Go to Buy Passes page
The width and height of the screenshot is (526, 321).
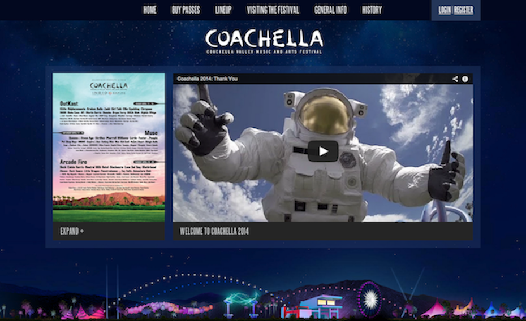(186, 10)
